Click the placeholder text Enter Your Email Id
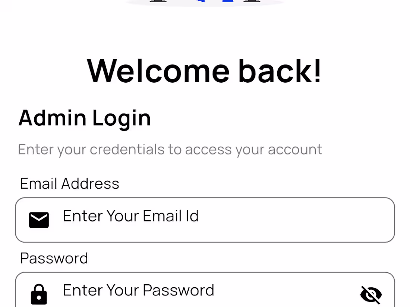 pyautogui.click(x=131, y=216)
